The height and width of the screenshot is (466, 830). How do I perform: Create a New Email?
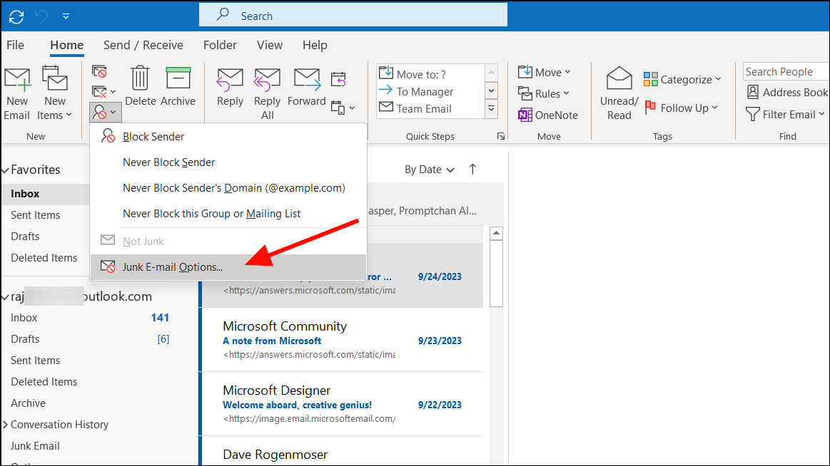[17, 94]
